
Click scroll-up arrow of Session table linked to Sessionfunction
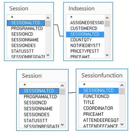pyautogui.click(x=62, y=86)
